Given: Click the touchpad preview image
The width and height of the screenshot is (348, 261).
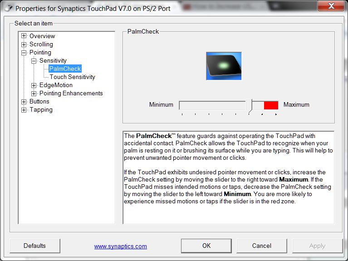Looking at the screenshot, I should tap(224, 66).
